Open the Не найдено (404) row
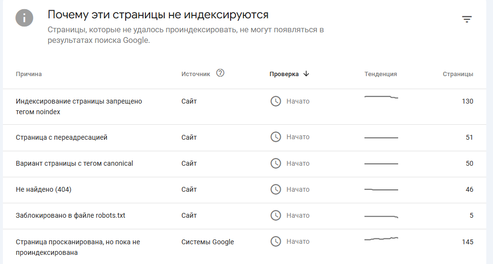This screenshot has width=493, height=264. point(43,189)
